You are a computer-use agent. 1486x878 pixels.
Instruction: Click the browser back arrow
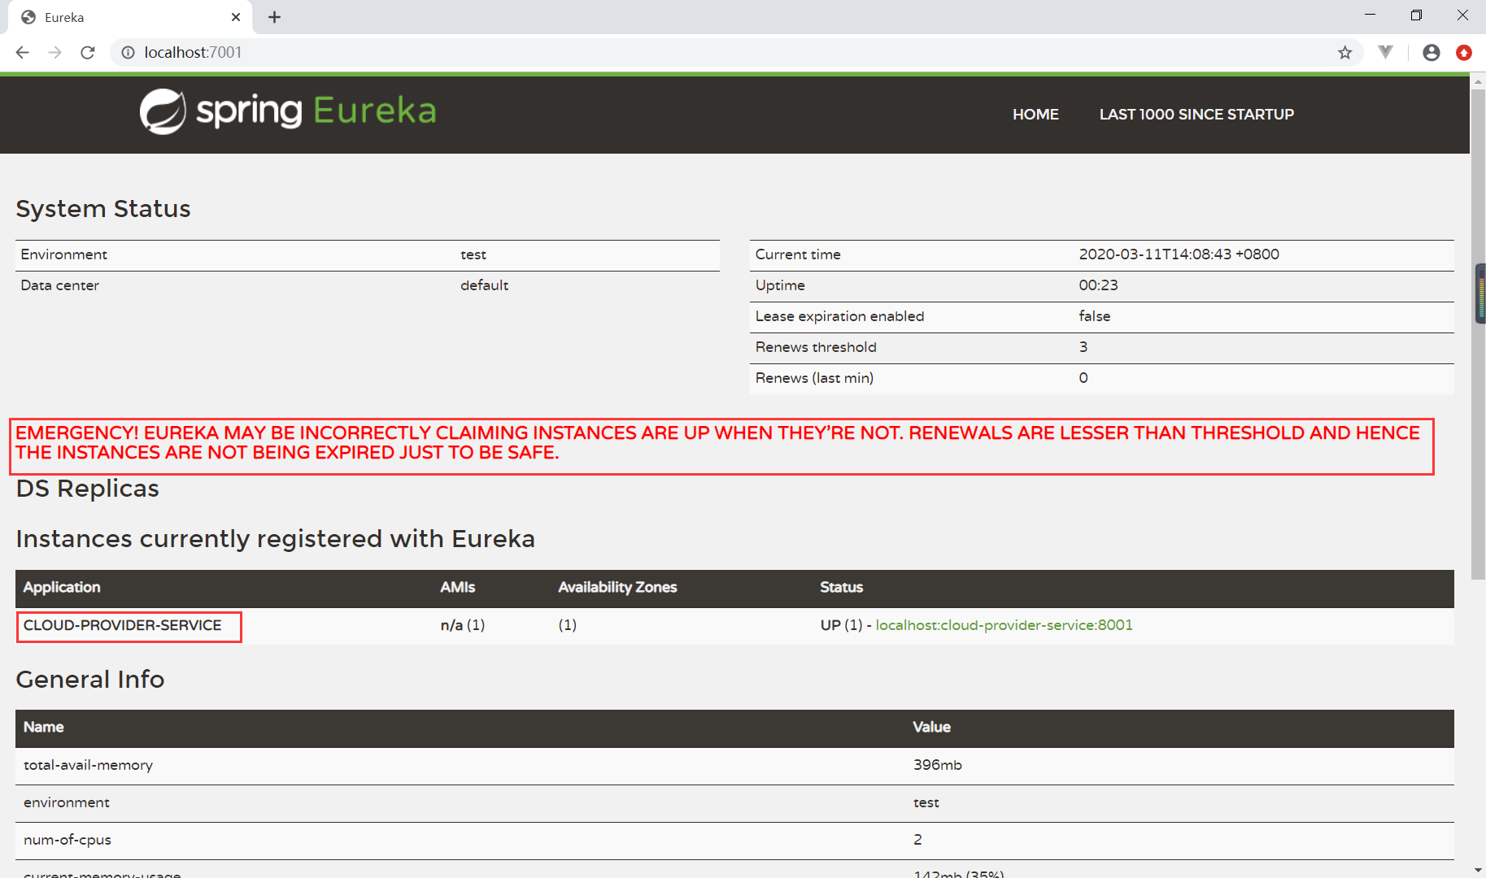[x=23, y=53]
